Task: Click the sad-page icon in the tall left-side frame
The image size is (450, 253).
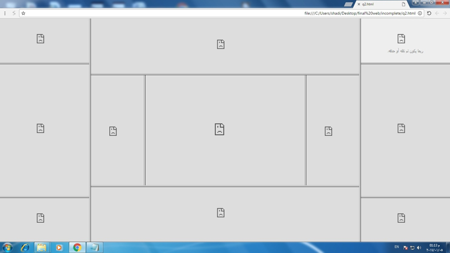Action: click(40, 128)
